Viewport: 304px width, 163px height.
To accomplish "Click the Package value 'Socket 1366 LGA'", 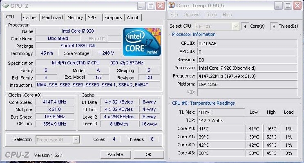I will [78, 46].
